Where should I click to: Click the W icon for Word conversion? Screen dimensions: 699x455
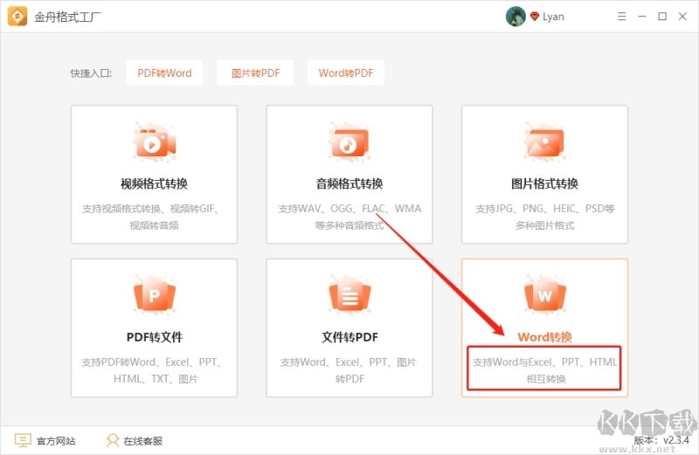coord(544,295)
